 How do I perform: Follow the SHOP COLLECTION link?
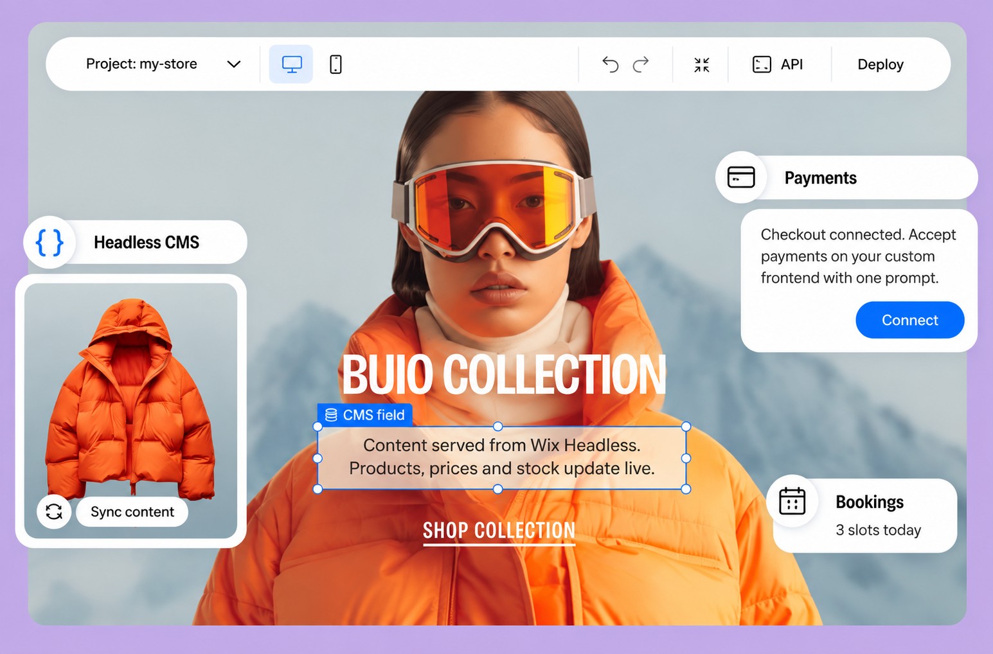click(x=499, y=531)
